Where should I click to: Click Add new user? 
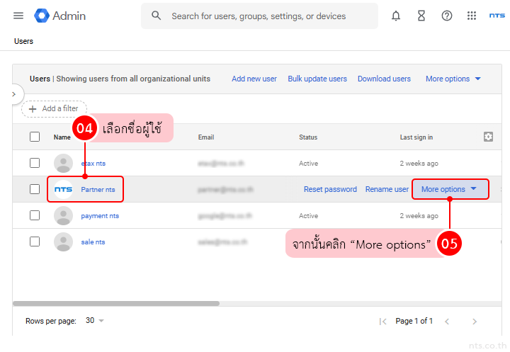[254, 79]
